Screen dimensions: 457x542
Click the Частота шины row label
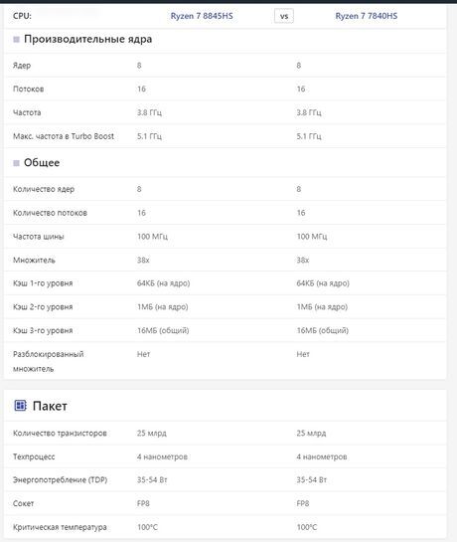pyautogui.click(x=39, y=237)
